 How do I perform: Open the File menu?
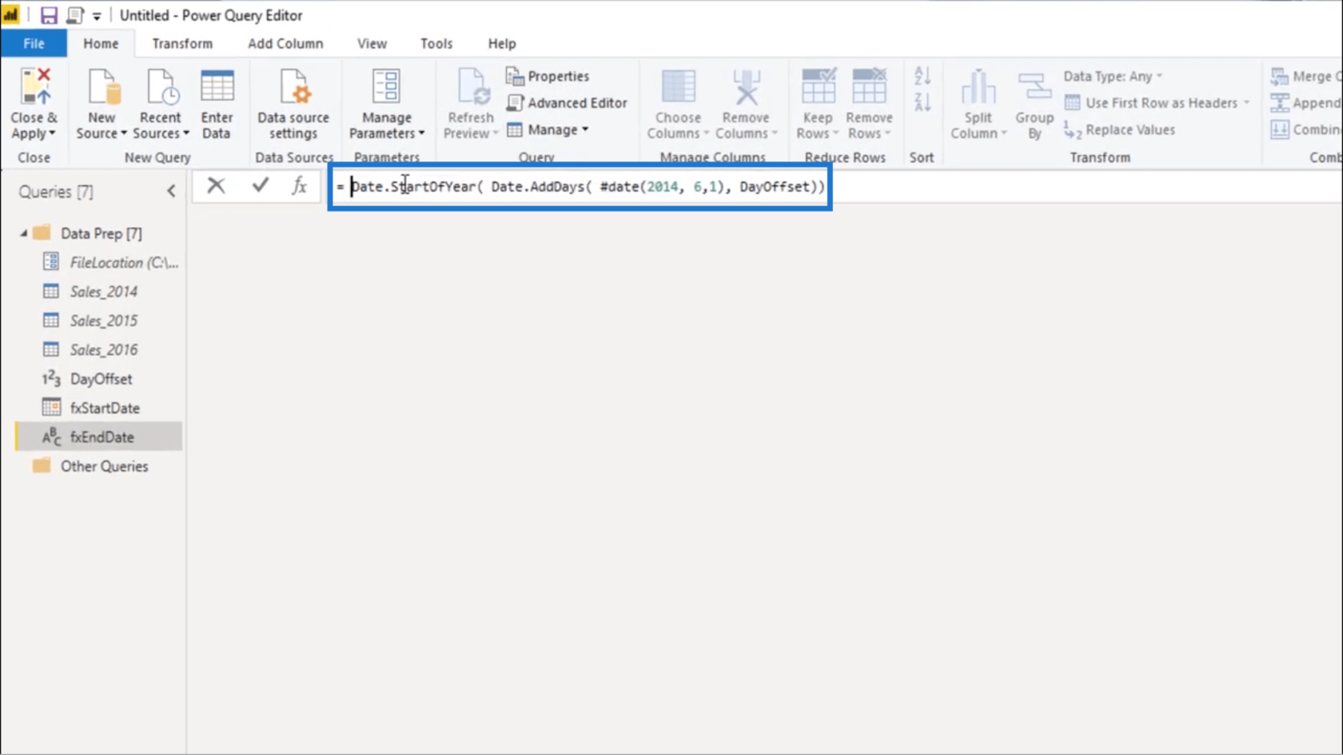tap(34, 43)
